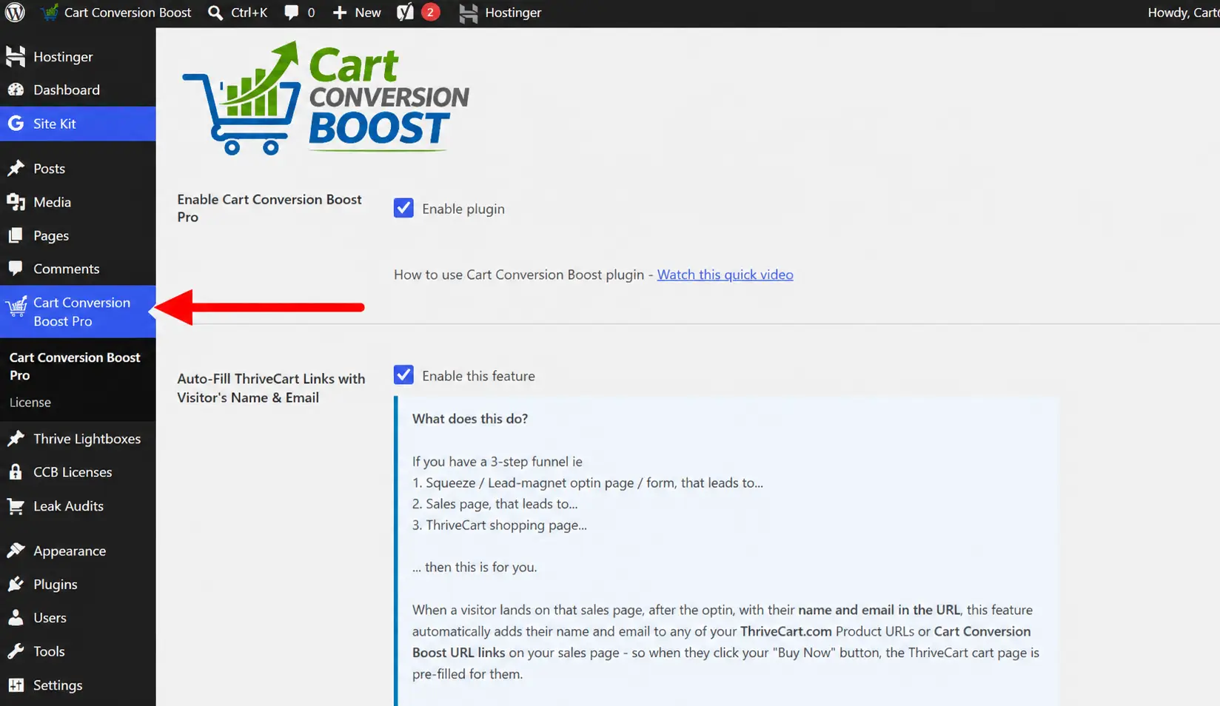Open Watch this quick video link

pos(725,275)
